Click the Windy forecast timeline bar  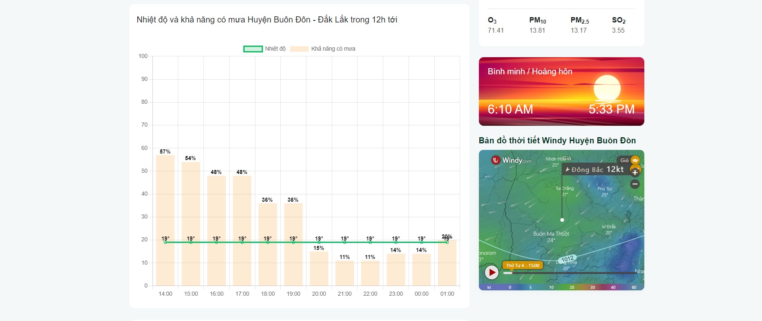coord(570,273)
